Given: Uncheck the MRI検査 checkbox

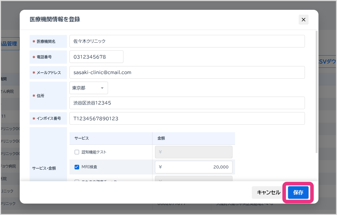Looking at the screenshot, I should point(77,167).
